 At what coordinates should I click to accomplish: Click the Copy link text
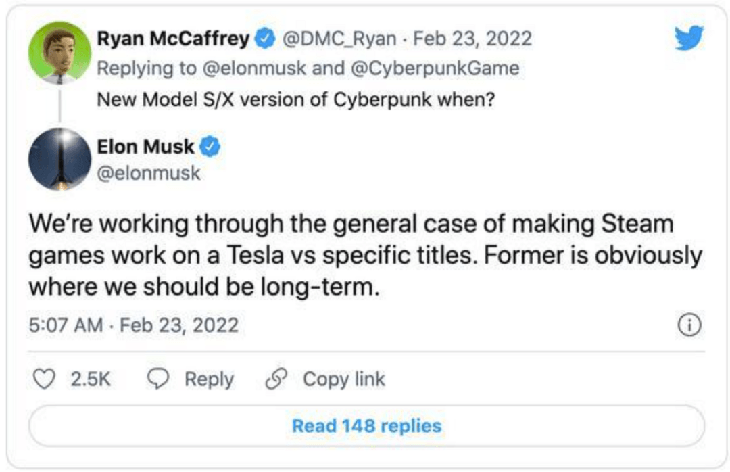(344, 379)
